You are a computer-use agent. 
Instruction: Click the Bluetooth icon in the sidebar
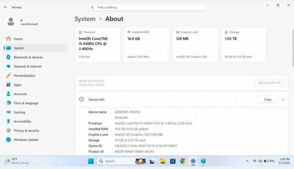(8, 57)
